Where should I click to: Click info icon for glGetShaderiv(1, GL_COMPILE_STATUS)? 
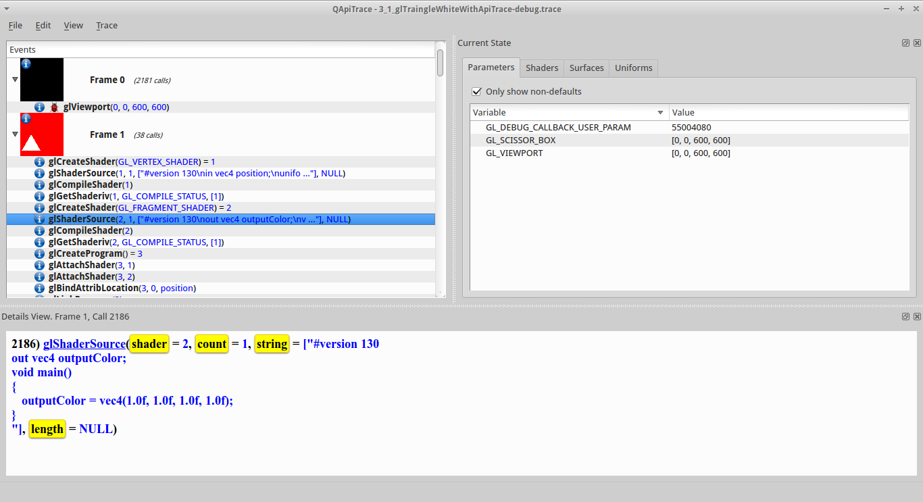point(39,196)
